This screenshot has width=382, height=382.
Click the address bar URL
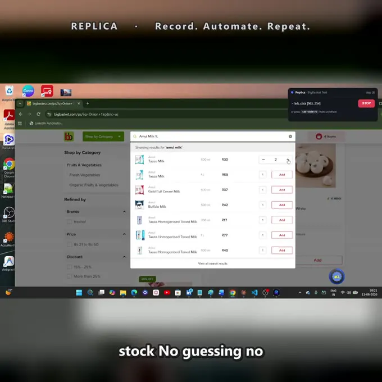(x=86, y=114)
